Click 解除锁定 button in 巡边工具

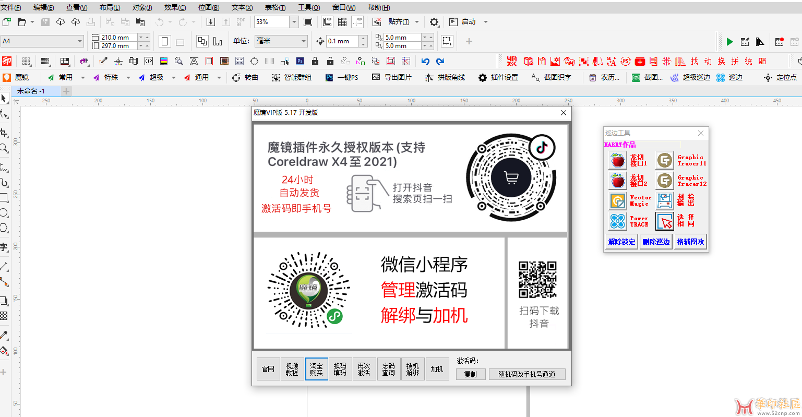click(621, 242)
